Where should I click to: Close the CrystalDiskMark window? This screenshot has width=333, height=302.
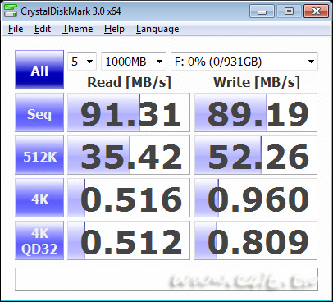coord(316,11)
